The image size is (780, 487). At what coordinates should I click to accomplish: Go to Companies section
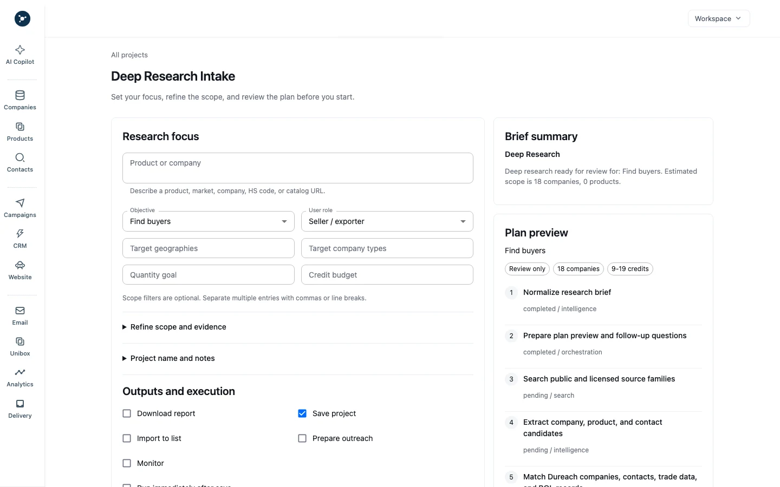(20, 101)
